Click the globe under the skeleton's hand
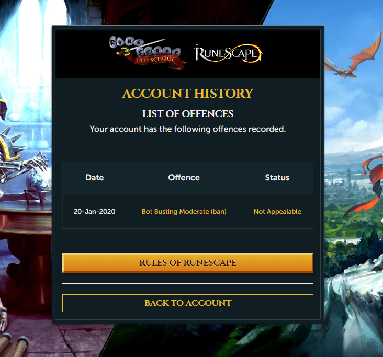This screenshot has width=383, height=357. coord(39,179)
